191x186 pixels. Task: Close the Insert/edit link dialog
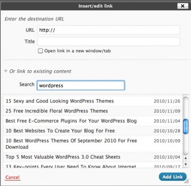pos(183,6)
